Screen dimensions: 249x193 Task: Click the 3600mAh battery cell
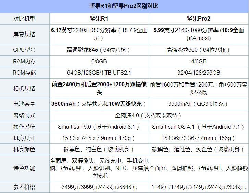pos(99,104)
